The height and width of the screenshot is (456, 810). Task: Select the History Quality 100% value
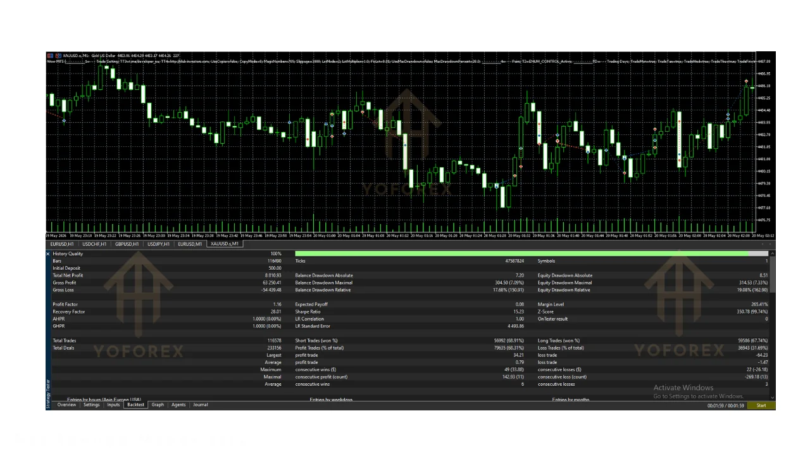(x=276, y=254)
